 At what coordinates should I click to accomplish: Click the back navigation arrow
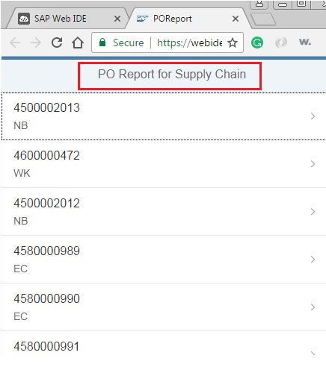click(15, 43)
